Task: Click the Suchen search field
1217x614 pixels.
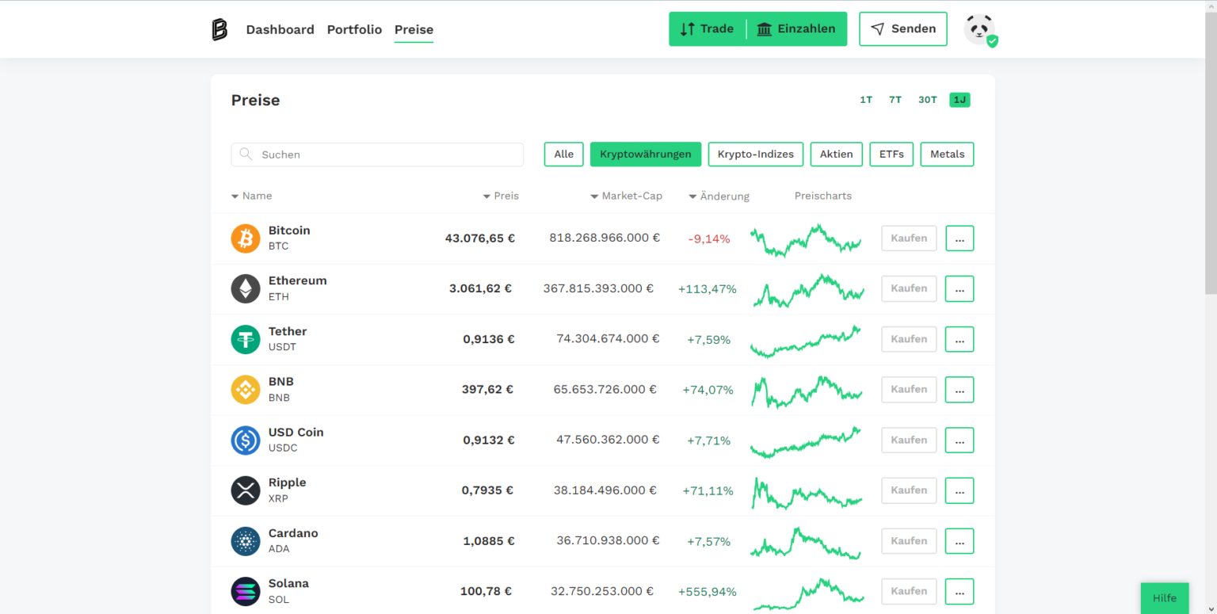Action: click(x=377, y=154)
